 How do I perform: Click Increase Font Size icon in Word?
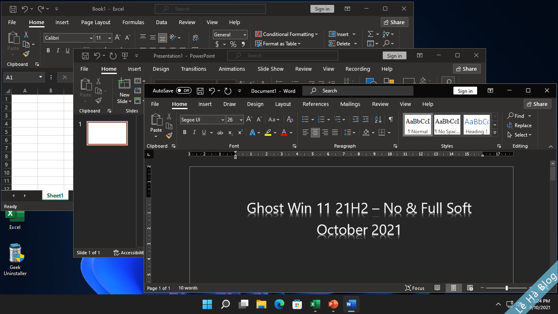pyautogui.click(x=249, y=119)
